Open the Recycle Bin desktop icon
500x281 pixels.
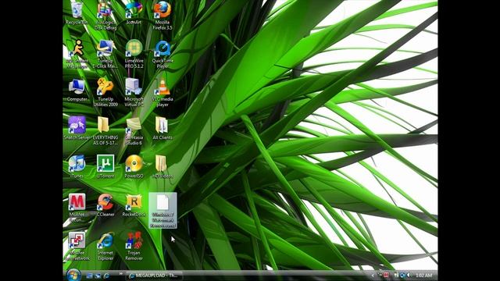[x=77, y=12]
